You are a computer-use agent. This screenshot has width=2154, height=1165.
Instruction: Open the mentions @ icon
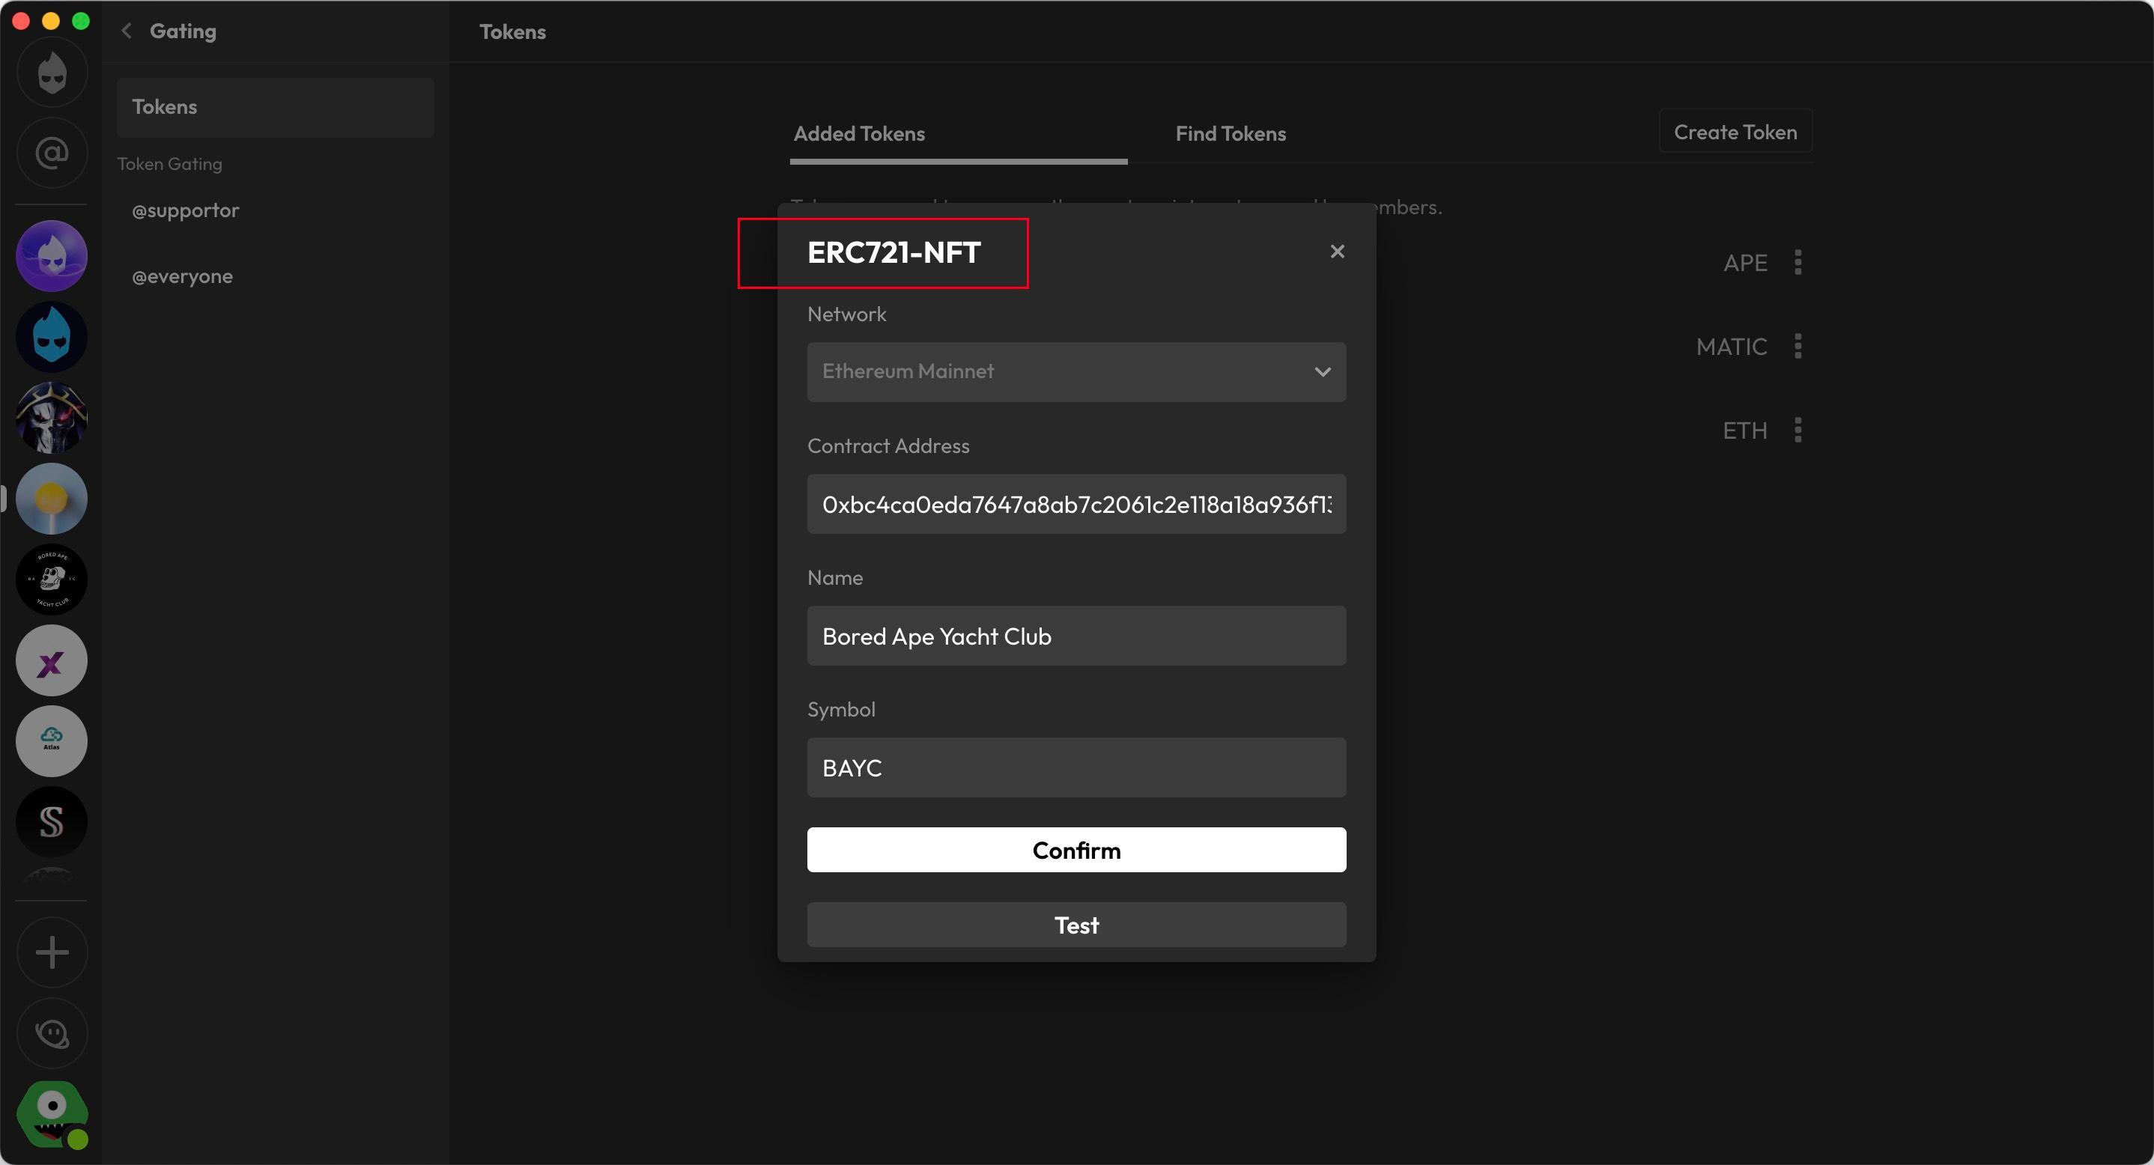(52, 153)
